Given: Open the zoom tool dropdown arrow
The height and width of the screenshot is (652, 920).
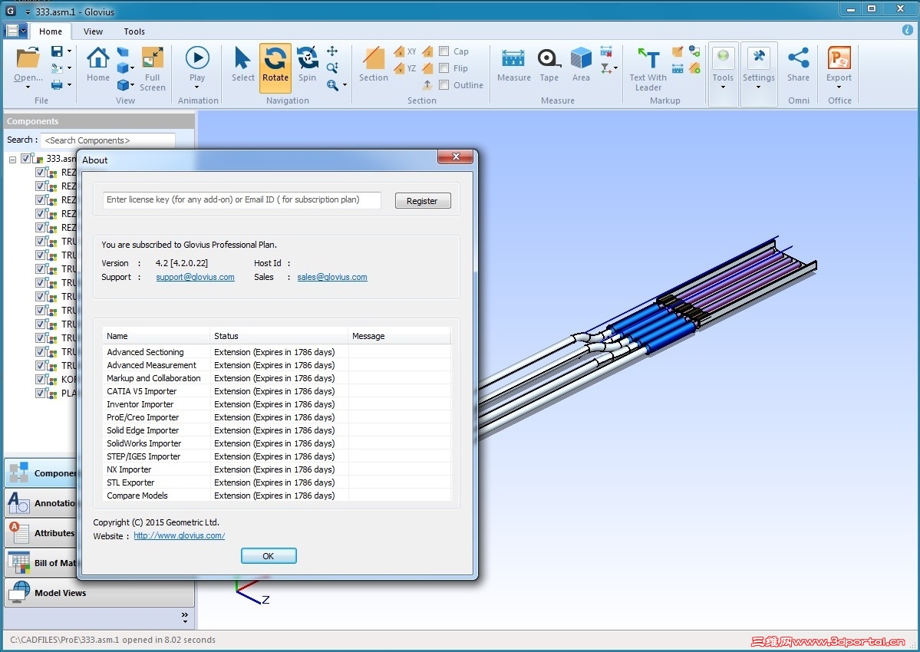Looking at the screenshot, I should coord(345,85).
